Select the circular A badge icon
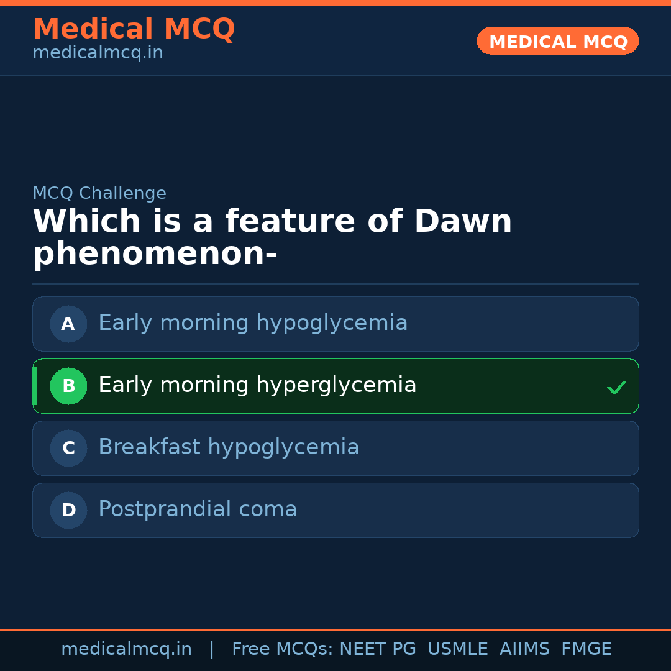 pos(68,324)
